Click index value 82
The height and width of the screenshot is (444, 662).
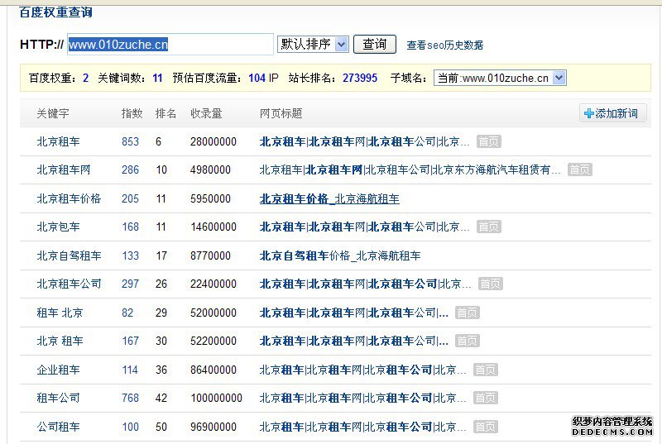(x=127, y=313)
